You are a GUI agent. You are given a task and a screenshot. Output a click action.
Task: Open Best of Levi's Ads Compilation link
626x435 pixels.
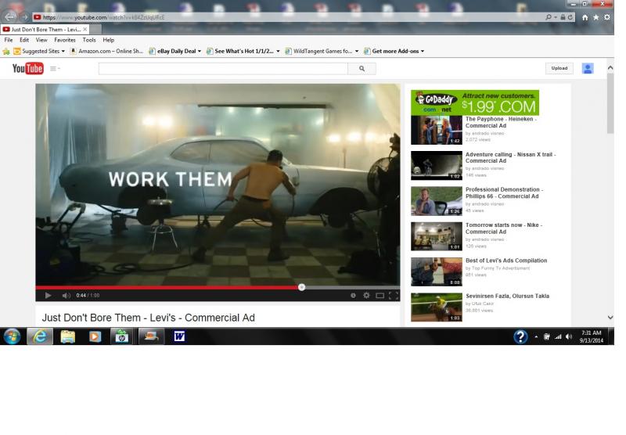click(x=506, y=261)
